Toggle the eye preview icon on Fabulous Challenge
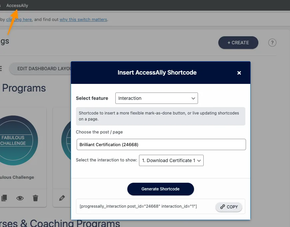The height and width of the screenshot is (227, 290). pos(20,198)
